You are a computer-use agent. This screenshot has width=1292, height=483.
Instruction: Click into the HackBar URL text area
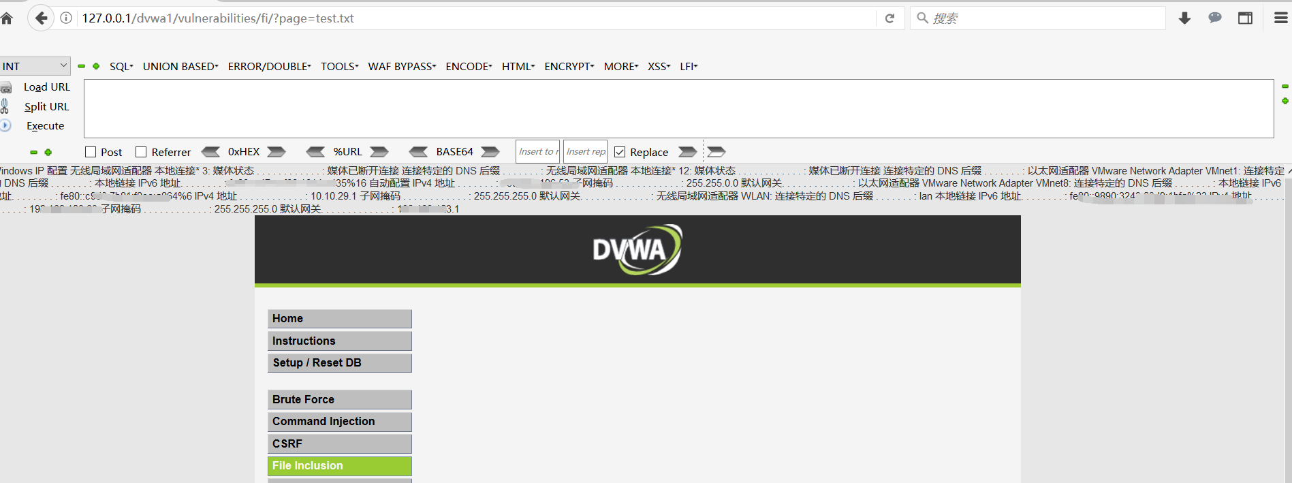click(678, 109)
